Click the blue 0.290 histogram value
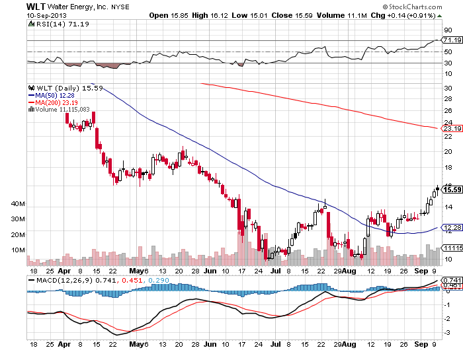 pyautogui.click(x=159, y=280)
